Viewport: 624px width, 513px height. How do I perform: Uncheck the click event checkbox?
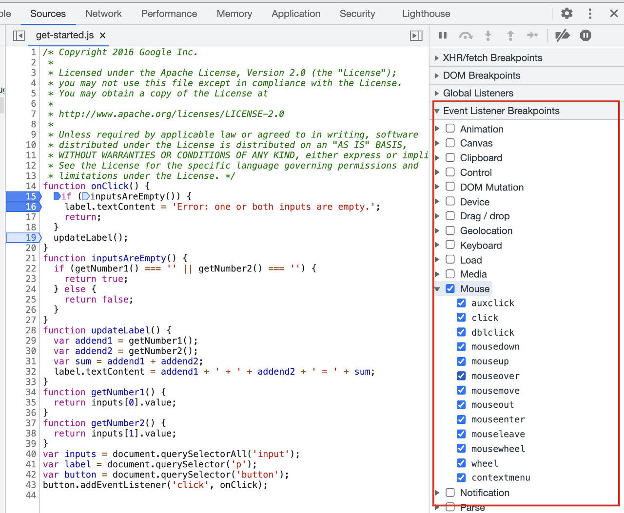(x=461, y=317)
